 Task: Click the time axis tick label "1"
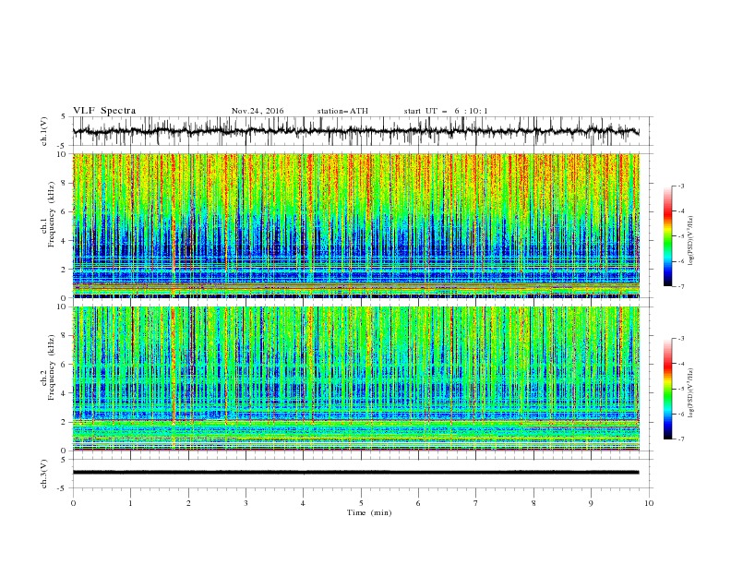130,503
